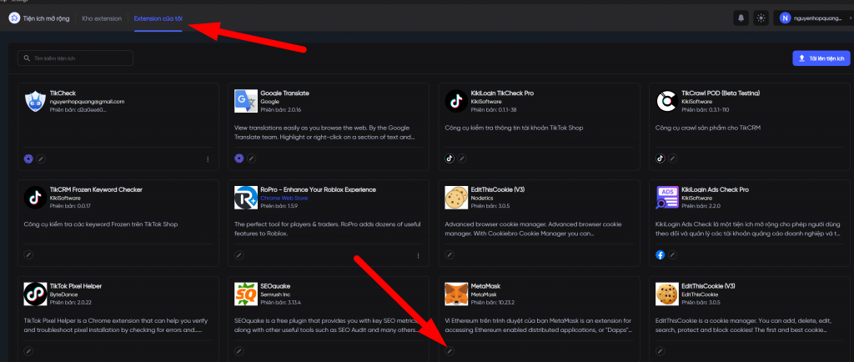This screenshot has height=362, width=854.
Task: Edit the TikCheck extension with its pencil icon
Action: (x=41, y=159)
